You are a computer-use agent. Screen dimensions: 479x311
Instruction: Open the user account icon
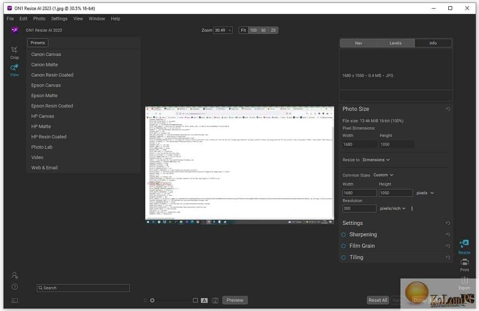(15, 275)
